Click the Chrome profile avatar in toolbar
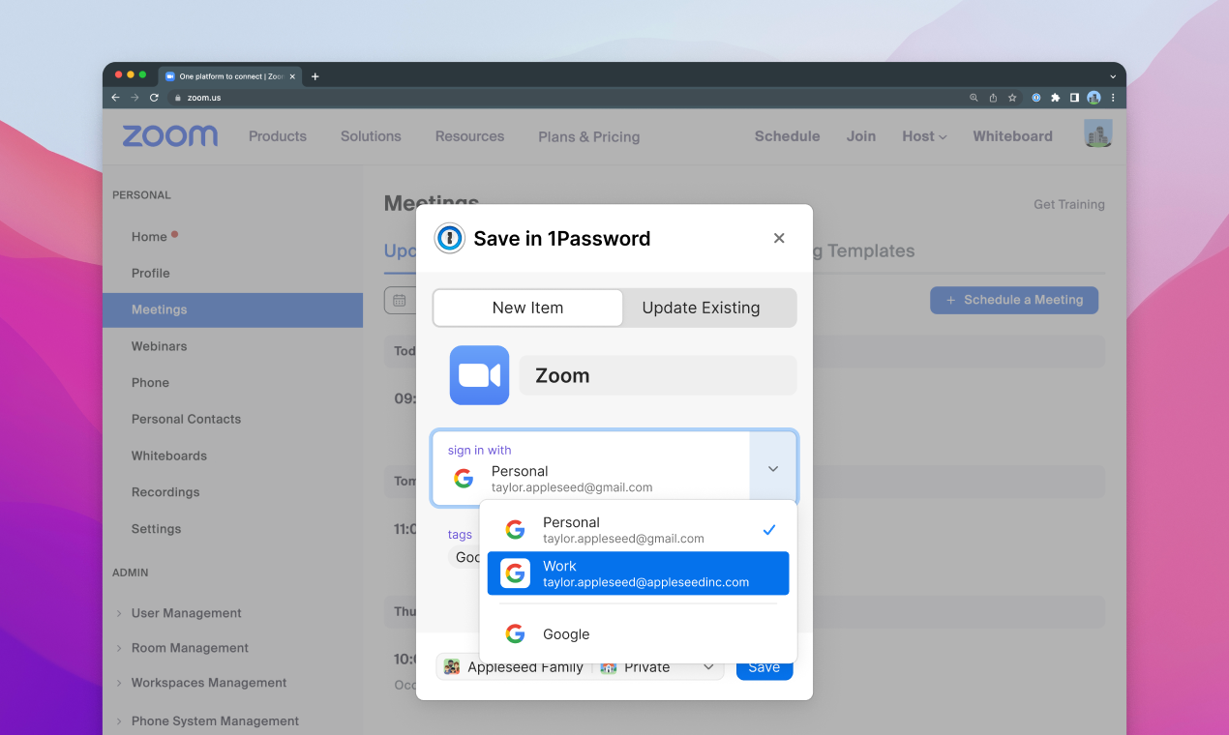1229x735 pixels. pyautogui.click(x=1094, y=98)
